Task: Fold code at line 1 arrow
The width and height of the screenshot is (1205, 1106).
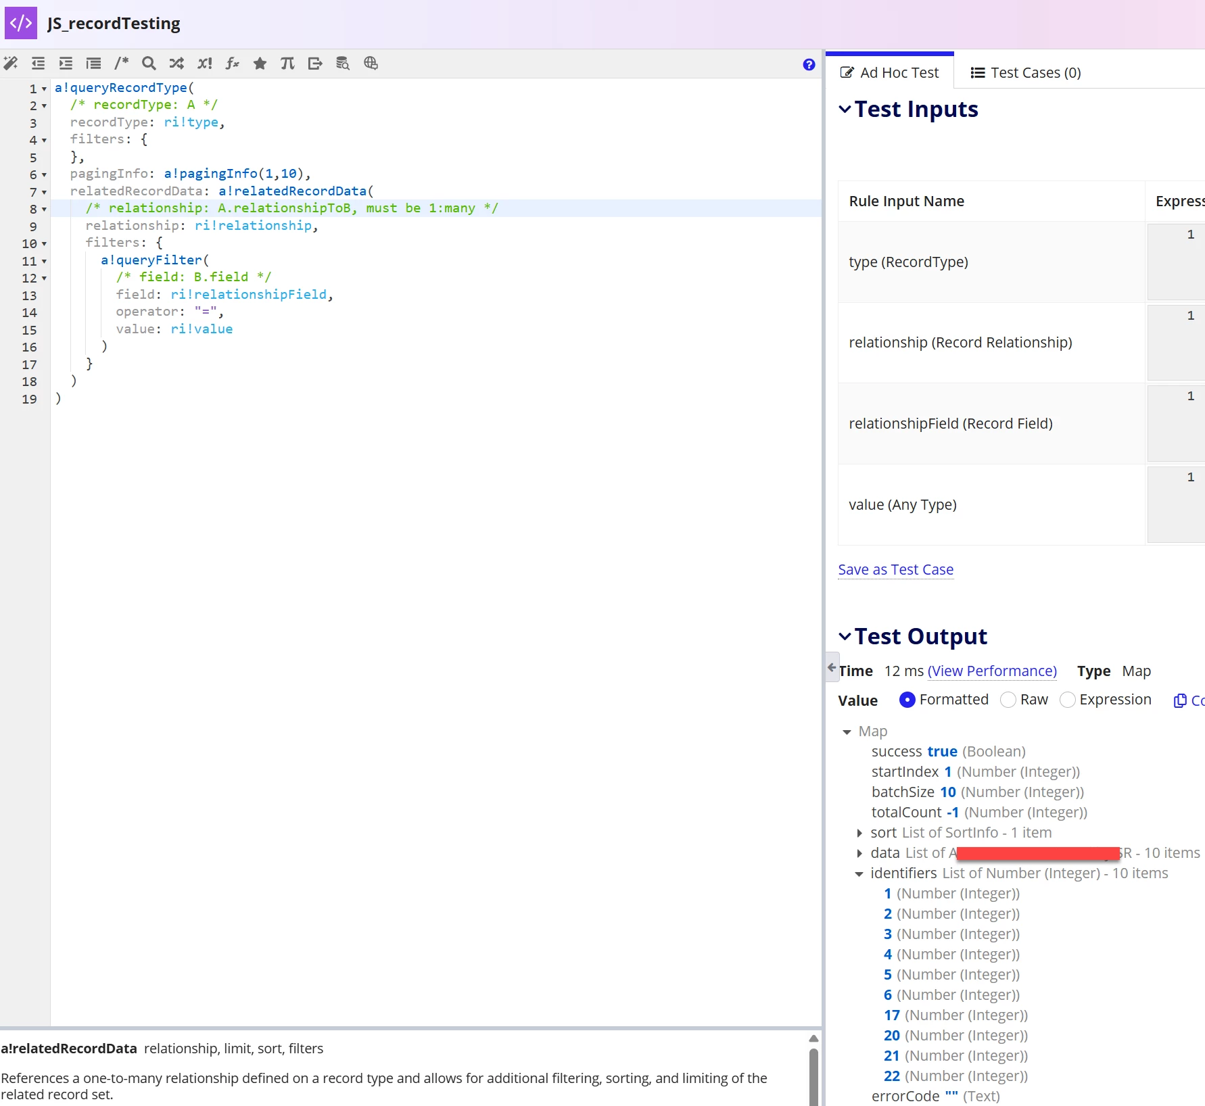Action: tap(44, 89)
